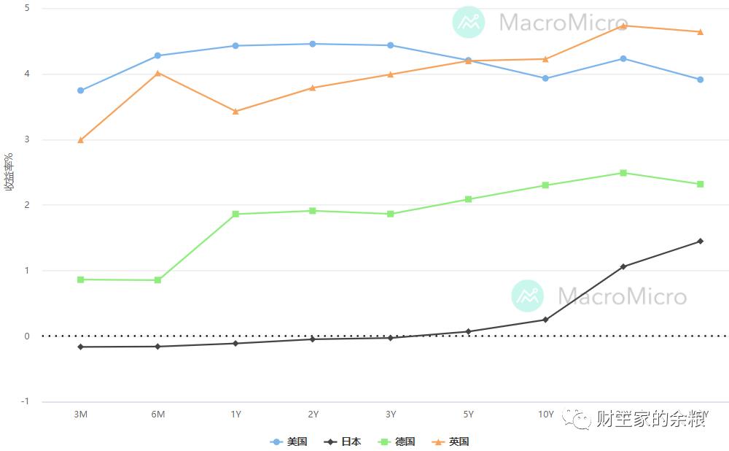Toggle the 美国 series legend label
The image size is (729, 451).
(297, 442)
